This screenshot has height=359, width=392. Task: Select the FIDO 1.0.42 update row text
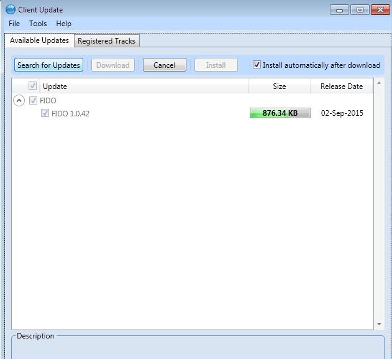[x=70, y=114]
